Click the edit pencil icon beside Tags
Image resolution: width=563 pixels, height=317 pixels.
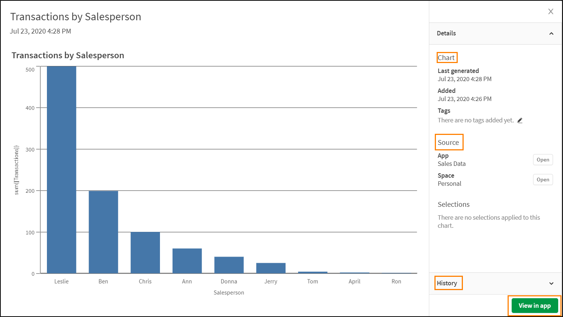[520, 120]
